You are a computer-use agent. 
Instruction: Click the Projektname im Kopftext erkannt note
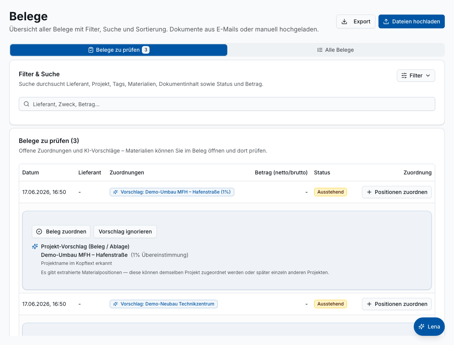click(x=76, y=263)
